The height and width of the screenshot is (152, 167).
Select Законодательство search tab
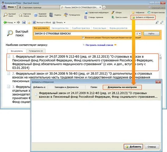[x=60, y=28]
